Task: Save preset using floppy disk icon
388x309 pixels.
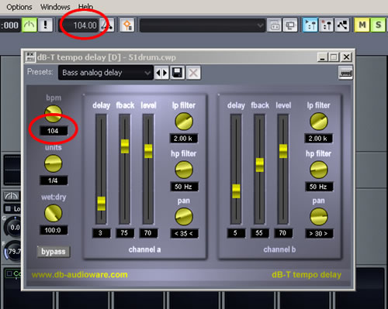Action: (x=178, y=73)
